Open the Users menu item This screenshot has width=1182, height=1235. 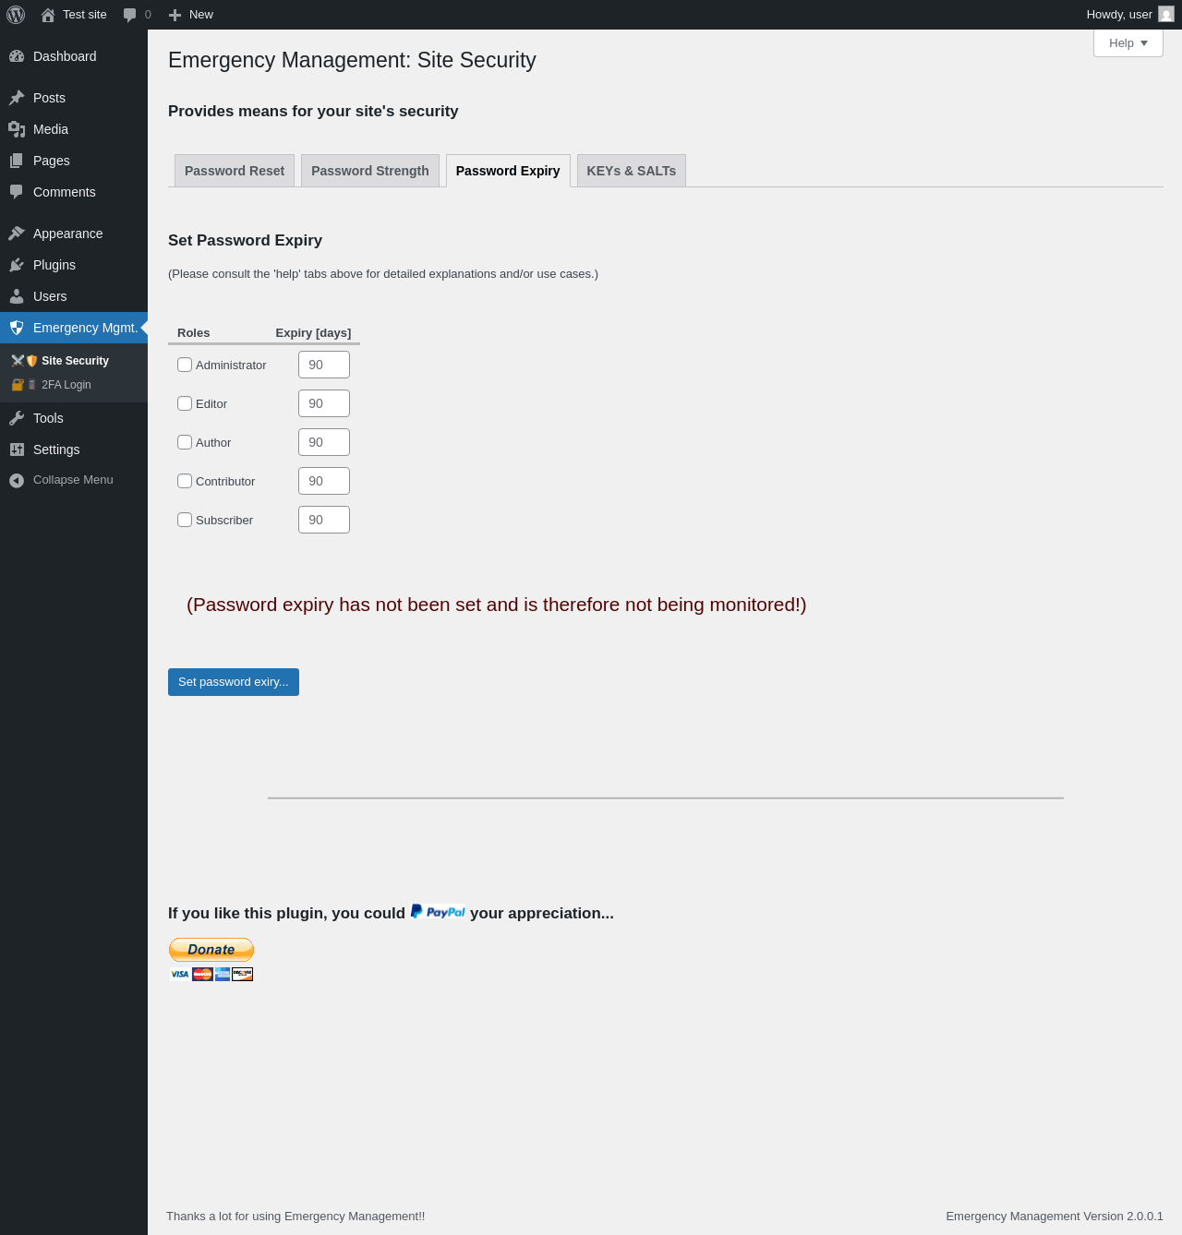pyautogui.click(x=74, y=296)
